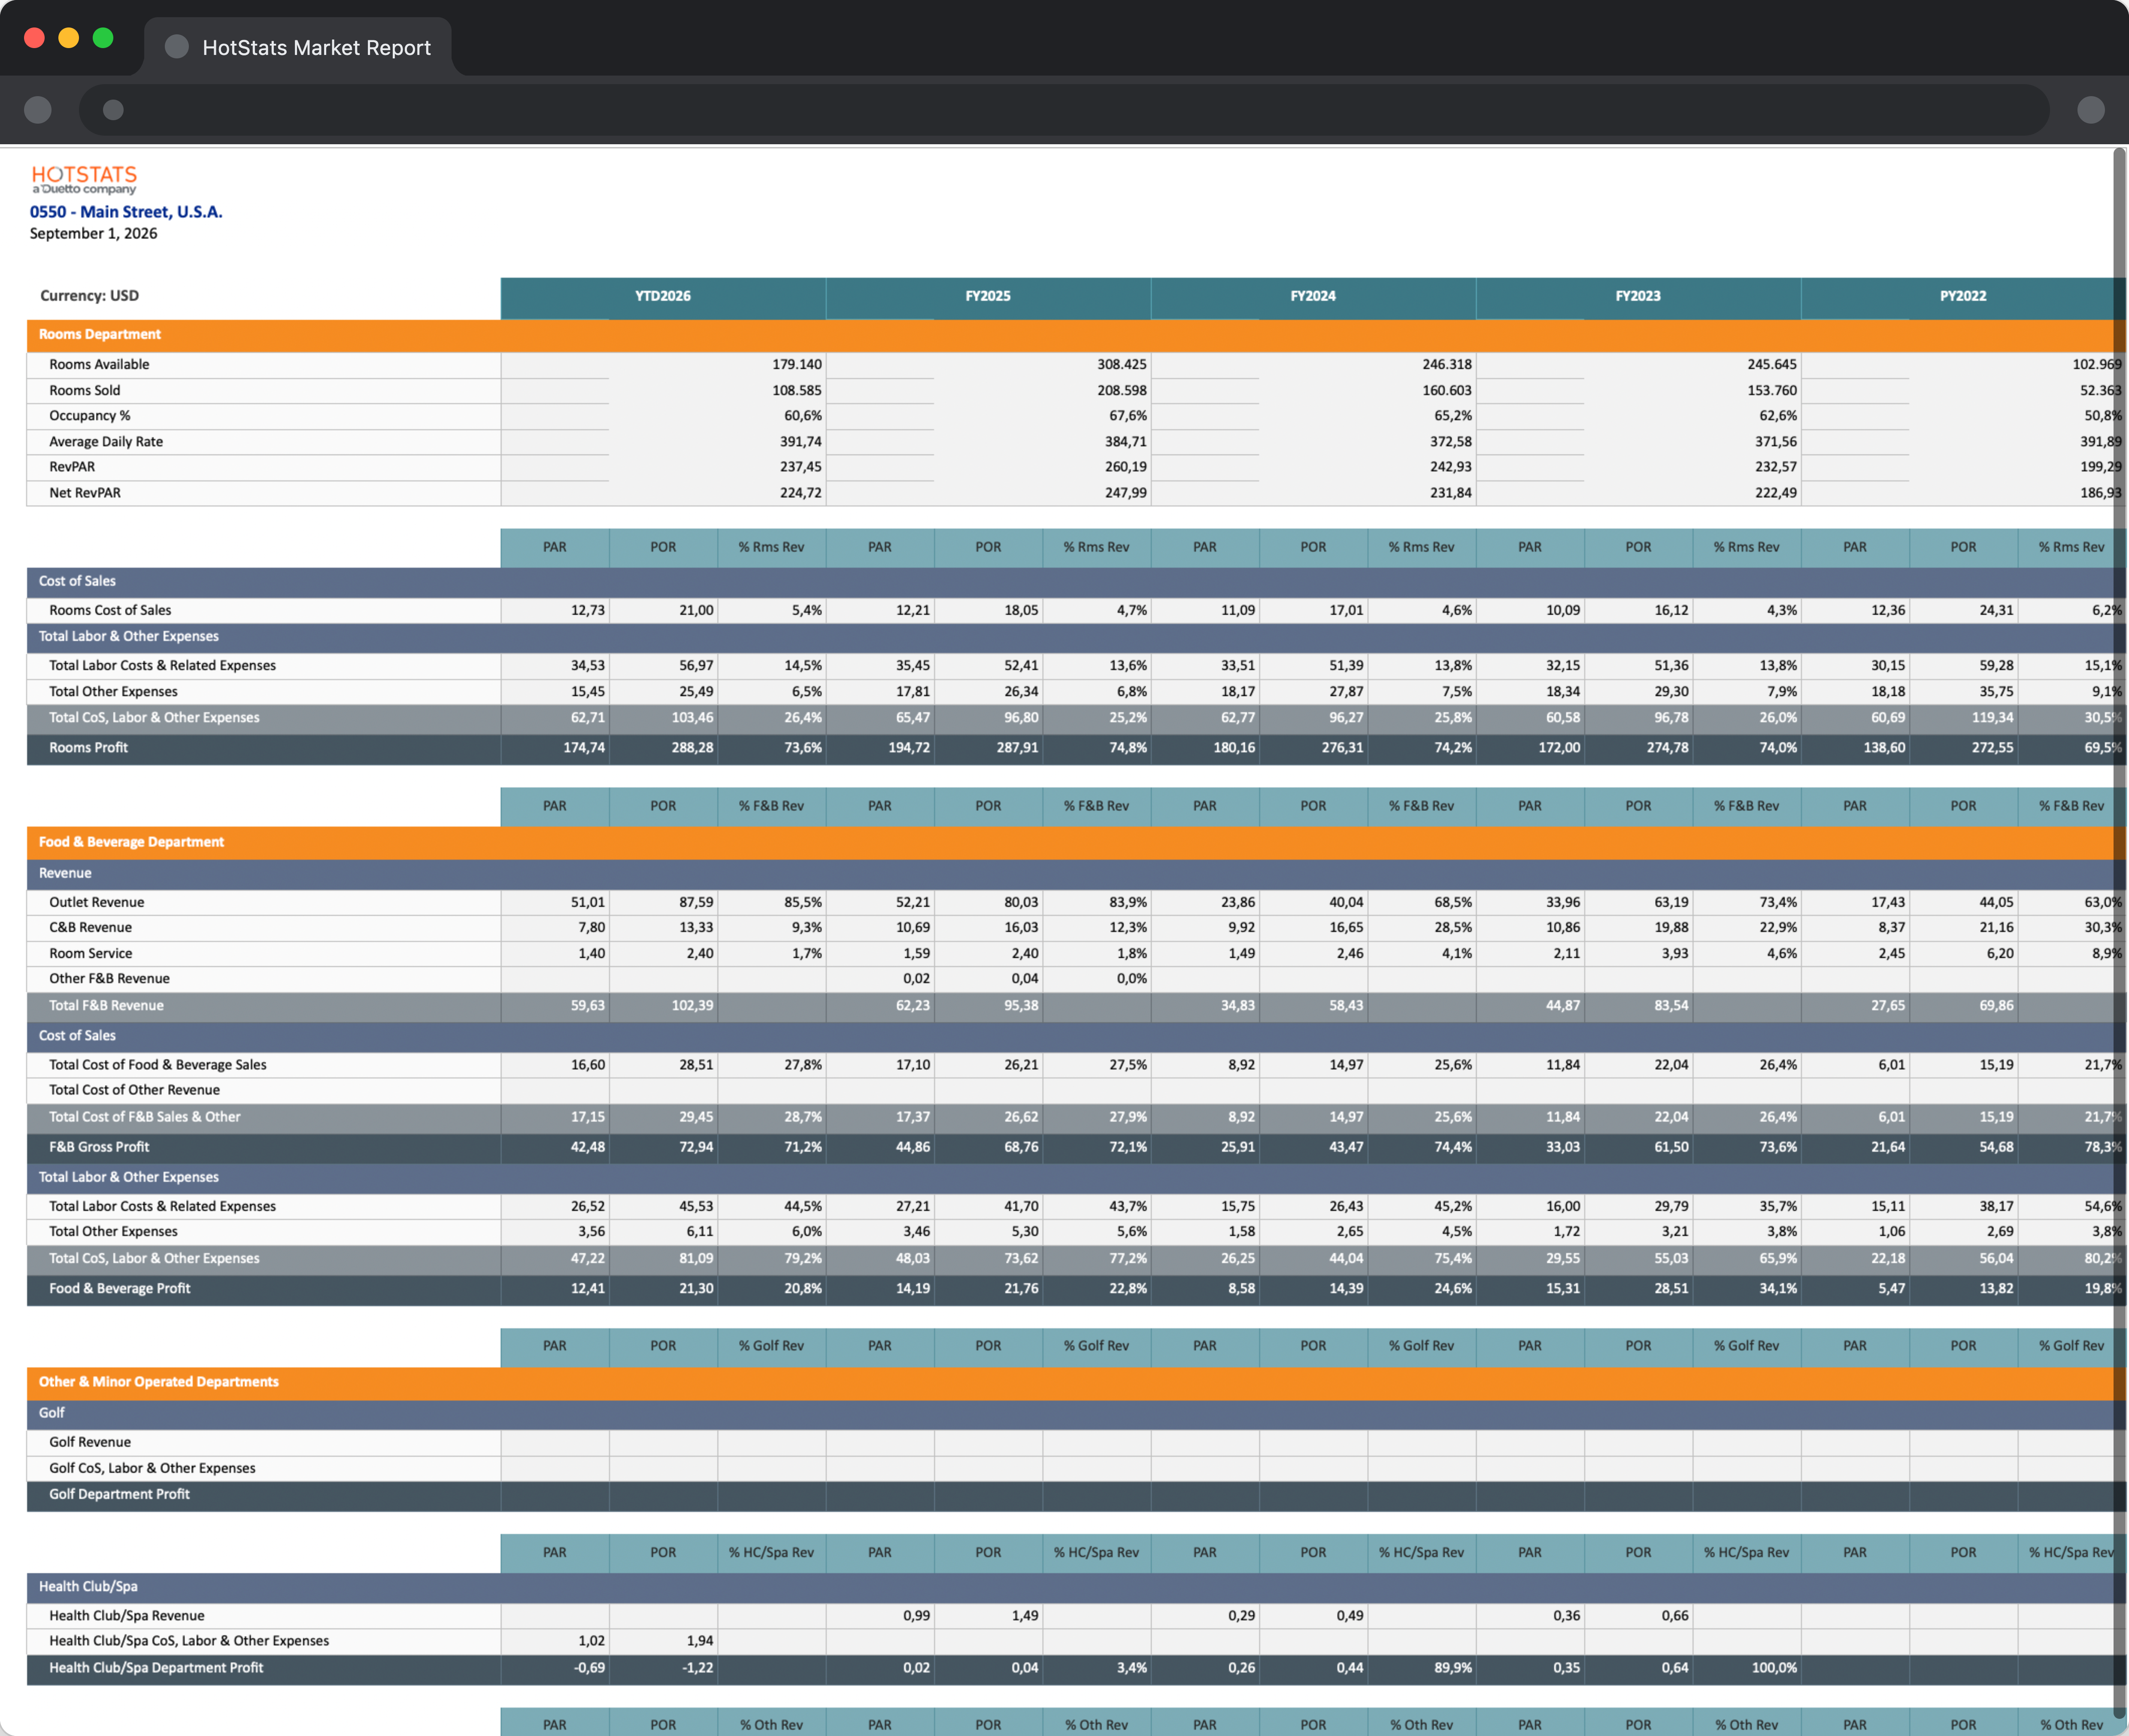Click the Rooms Sold row label
This screenshot has height=1736, width=2129.
click(x=85, y=391)
